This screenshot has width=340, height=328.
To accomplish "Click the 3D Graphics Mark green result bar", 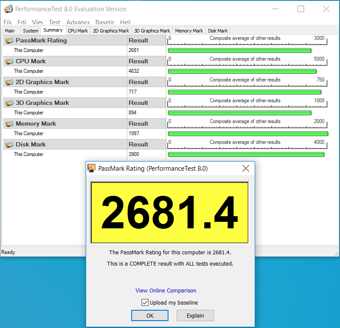I will pyautogui.click(x=240, y=113).
